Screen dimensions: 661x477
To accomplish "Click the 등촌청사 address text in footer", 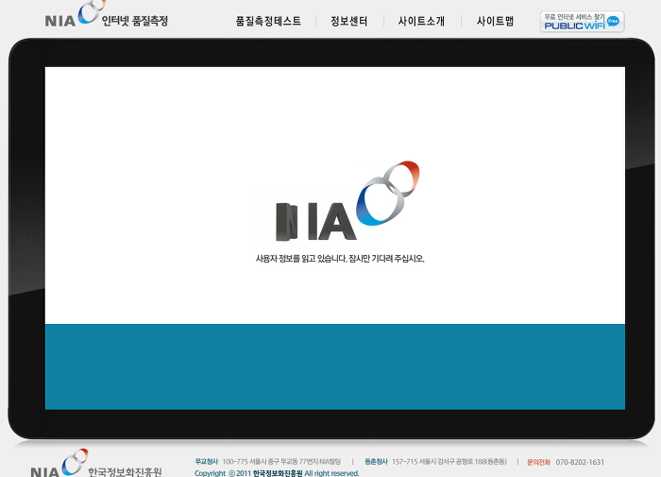I will click(x=435, y=462).
